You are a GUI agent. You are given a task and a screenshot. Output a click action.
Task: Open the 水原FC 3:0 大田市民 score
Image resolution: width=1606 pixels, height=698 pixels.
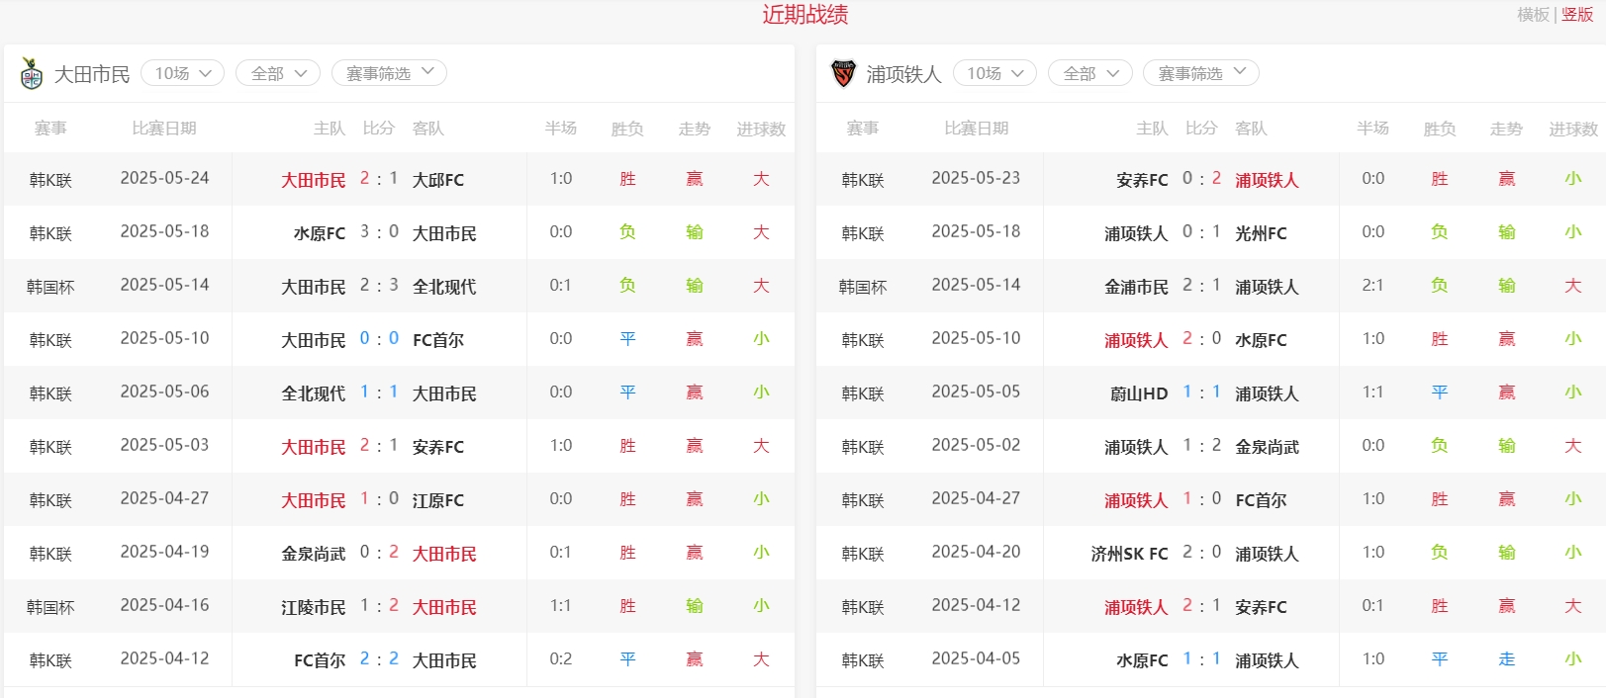(379, 232)
